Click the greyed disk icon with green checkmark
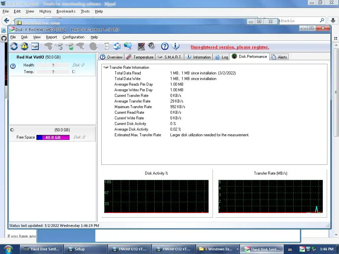The width and height of the screenshot is (339, 254). click(70, 46)
